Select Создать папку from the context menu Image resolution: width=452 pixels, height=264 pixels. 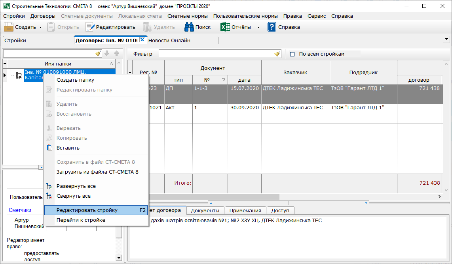click(x=75, y=80)
